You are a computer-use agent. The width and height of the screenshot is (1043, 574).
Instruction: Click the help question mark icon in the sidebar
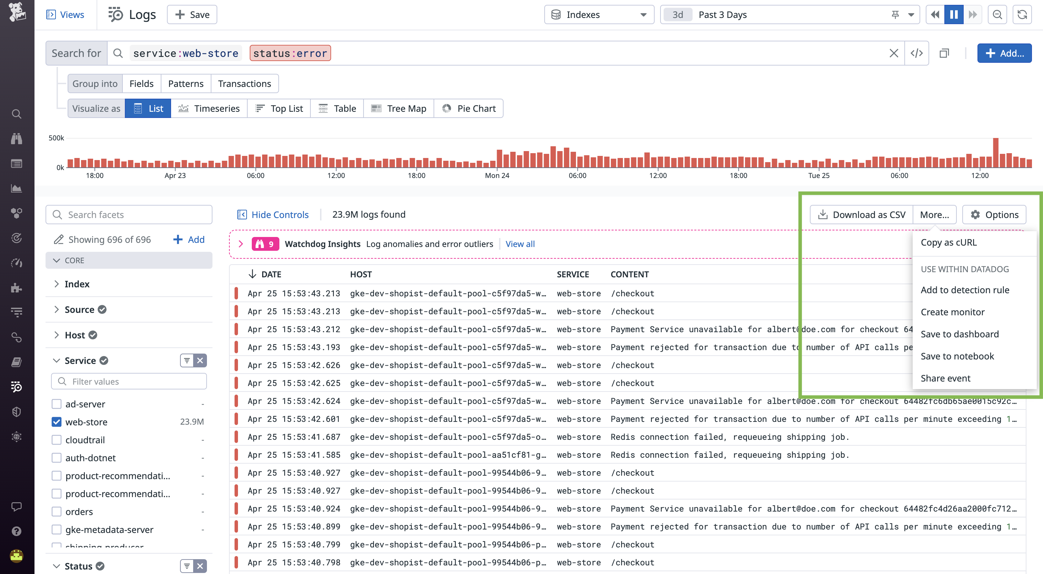pyautogui.click(x=17, y=531)
